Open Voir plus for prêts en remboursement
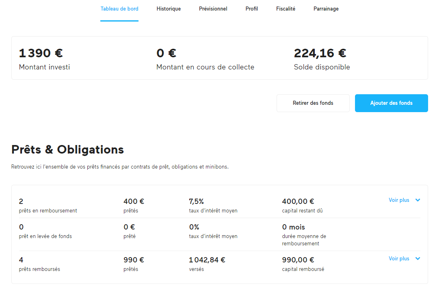 click(399, 200)
